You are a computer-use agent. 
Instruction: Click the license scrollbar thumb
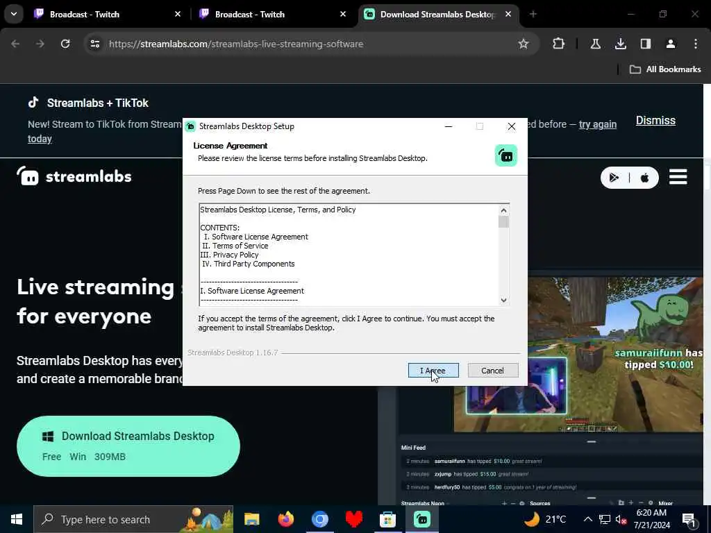(503, 222)
